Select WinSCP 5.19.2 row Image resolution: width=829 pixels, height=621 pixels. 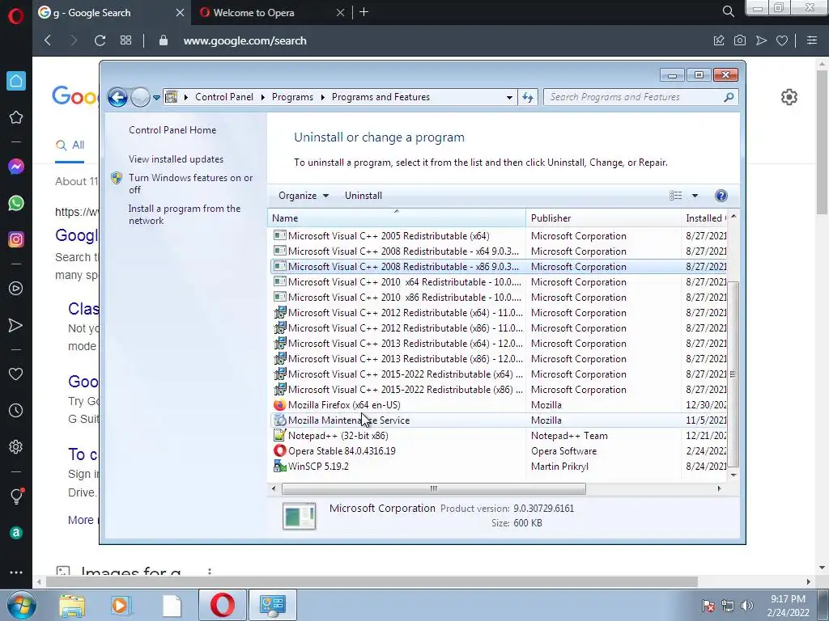pos(498,467)
